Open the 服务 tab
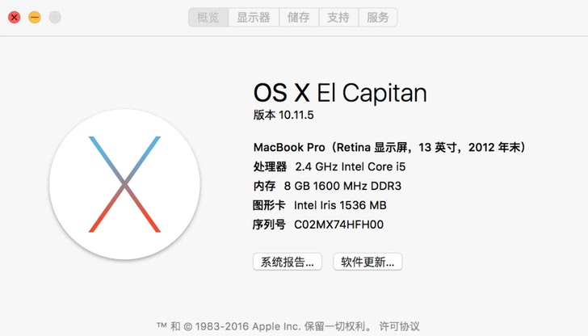 [378, 17]
